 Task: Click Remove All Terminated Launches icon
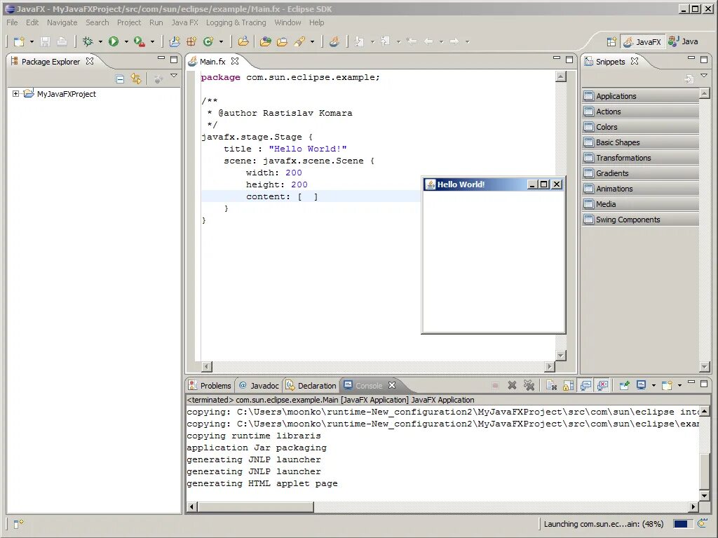click(529, 385)
